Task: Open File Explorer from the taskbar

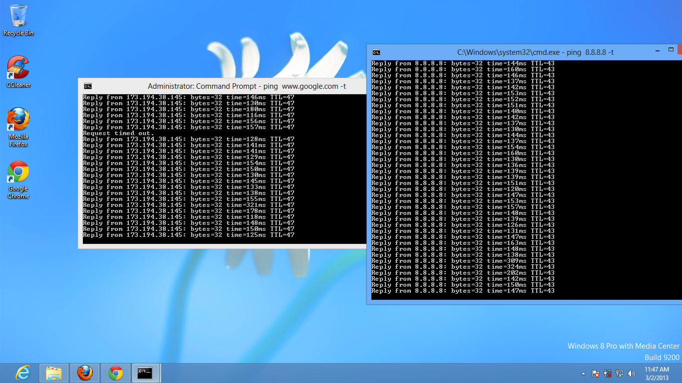Action: click(54, 373)
